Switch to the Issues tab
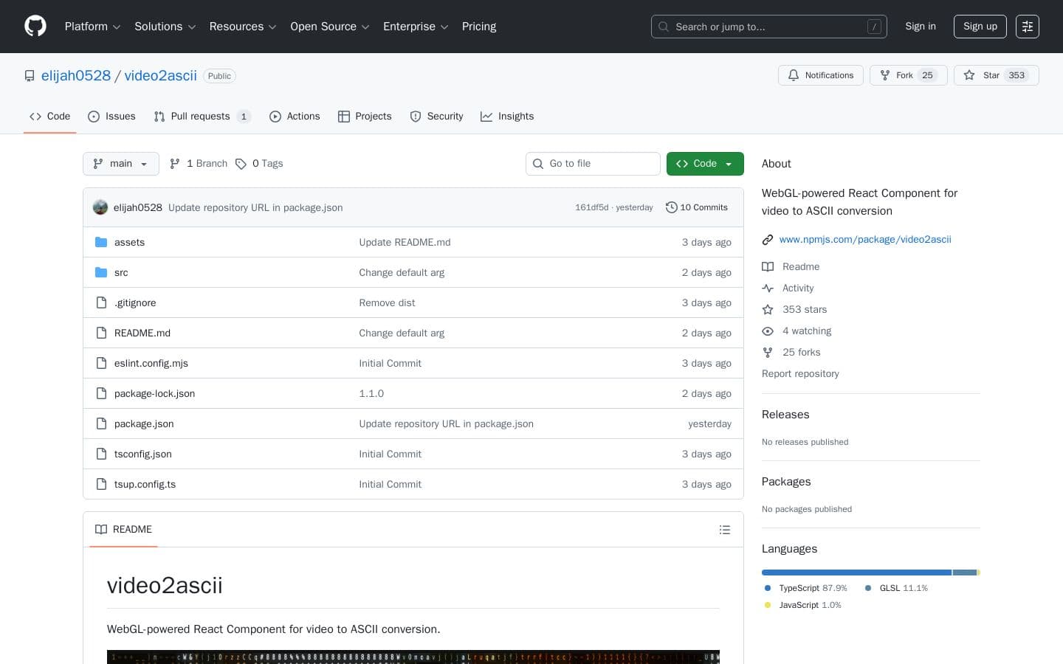Viewport: 1063px width, 664px height. tap(111, 117)
